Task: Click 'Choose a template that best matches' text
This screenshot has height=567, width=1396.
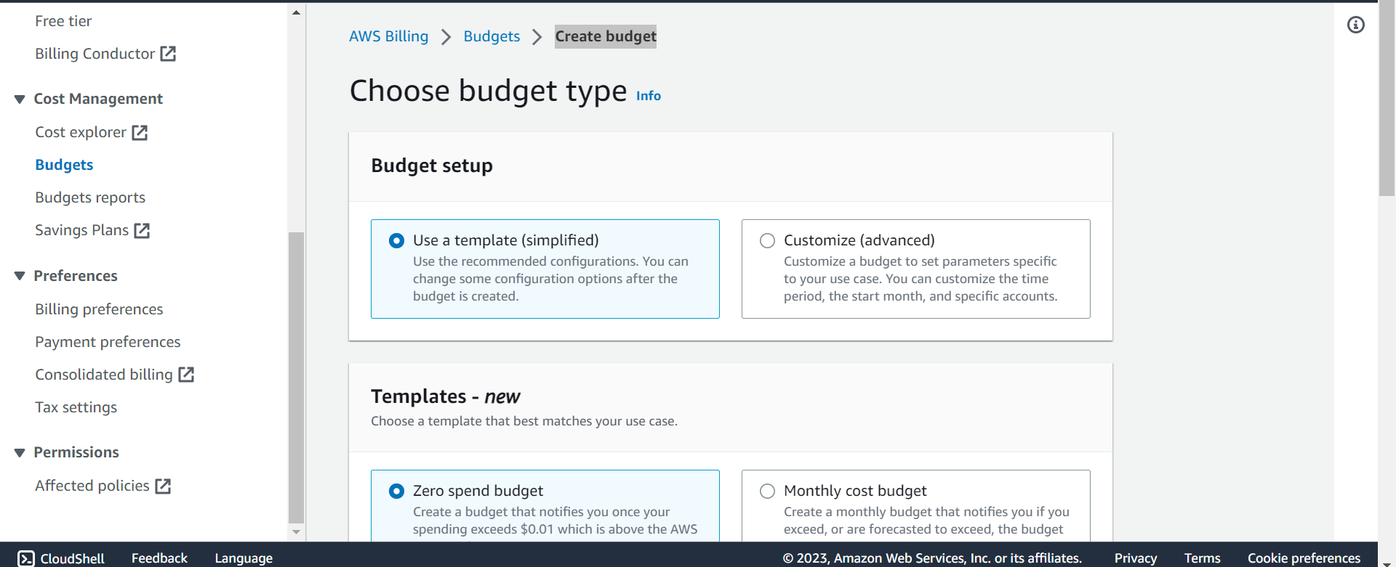Action: pyautogui.click(x=524, y=421)
